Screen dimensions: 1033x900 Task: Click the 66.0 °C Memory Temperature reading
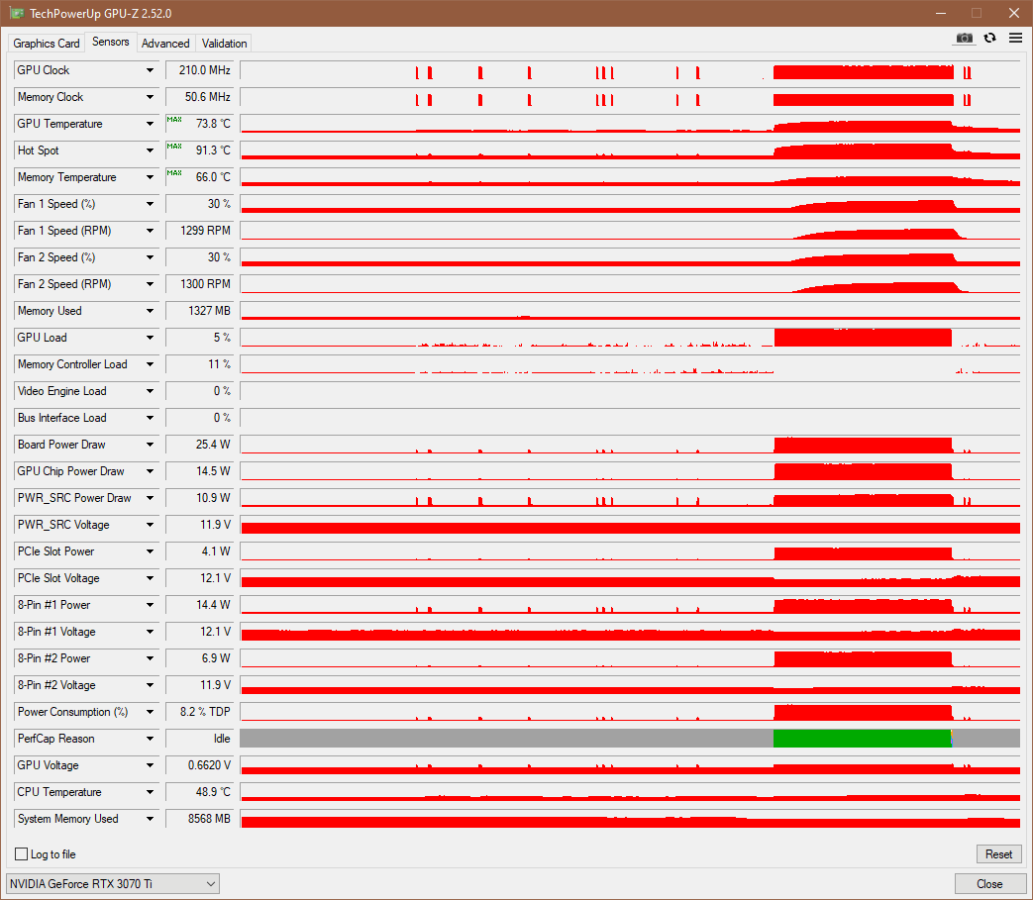pyautogui.click(x=200, y=177)
